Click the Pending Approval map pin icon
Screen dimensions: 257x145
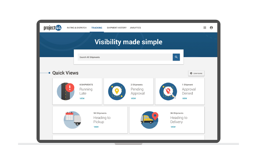pyautogui.click(x=117, y=91)
